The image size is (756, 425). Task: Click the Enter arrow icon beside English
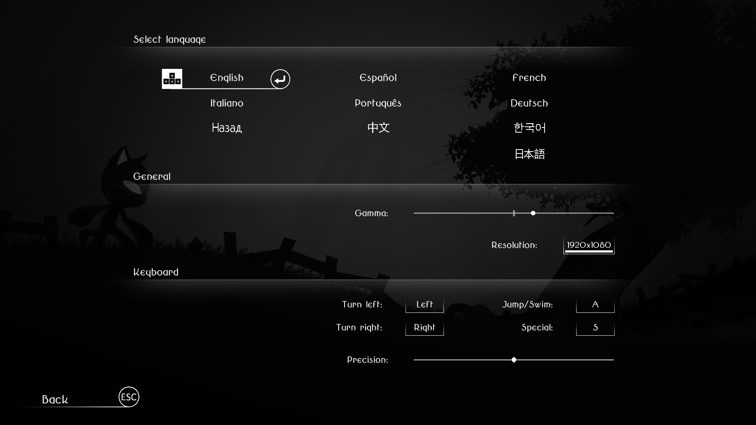pyautogui.click(x=280, y=79)
